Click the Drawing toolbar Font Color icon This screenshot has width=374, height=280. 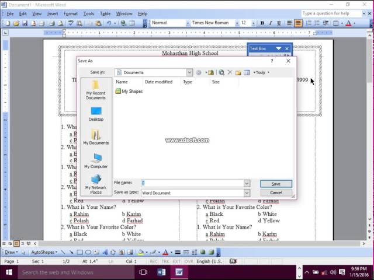click(x=165, y=252)
